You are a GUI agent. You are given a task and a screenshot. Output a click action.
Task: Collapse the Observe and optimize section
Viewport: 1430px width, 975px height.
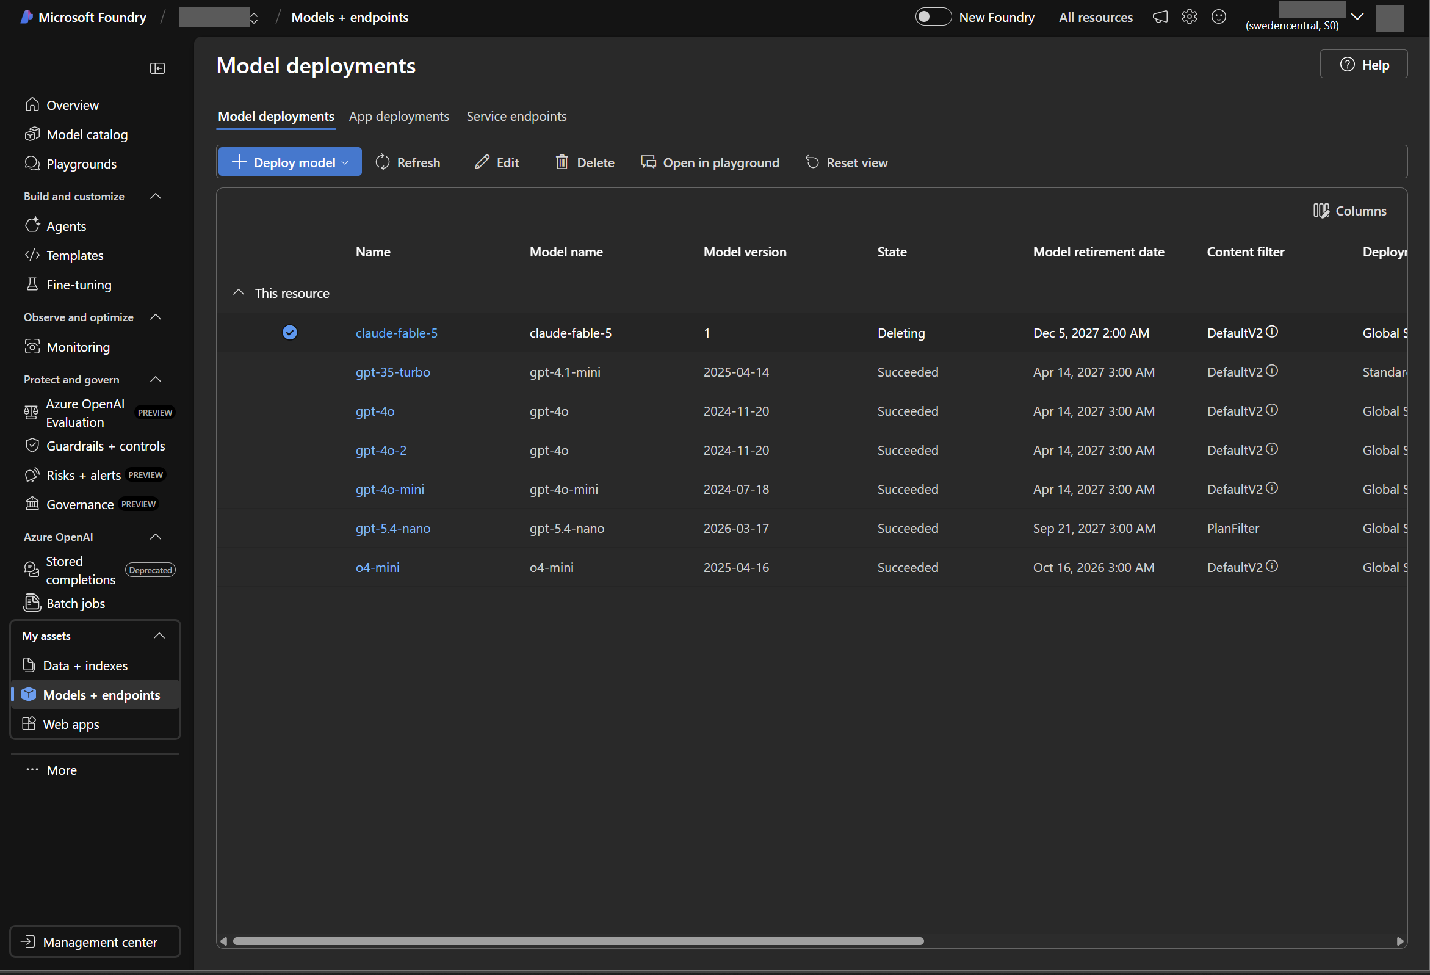click(x=156, y=317)
